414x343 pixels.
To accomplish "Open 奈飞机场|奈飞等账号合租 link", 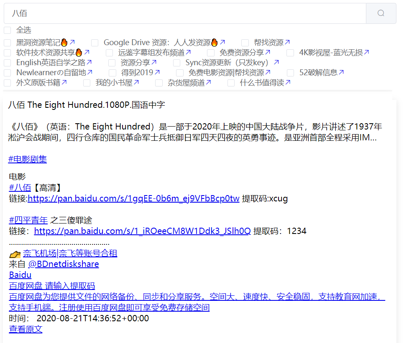I will point(70,253).
